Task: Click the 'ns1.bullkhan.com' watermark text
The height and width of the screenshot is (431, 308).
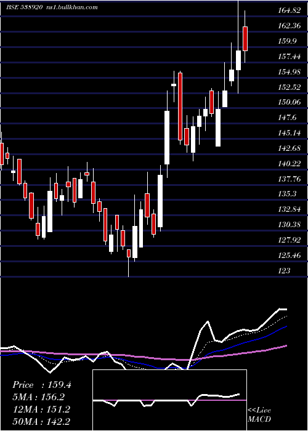Action: coord(71,7)
